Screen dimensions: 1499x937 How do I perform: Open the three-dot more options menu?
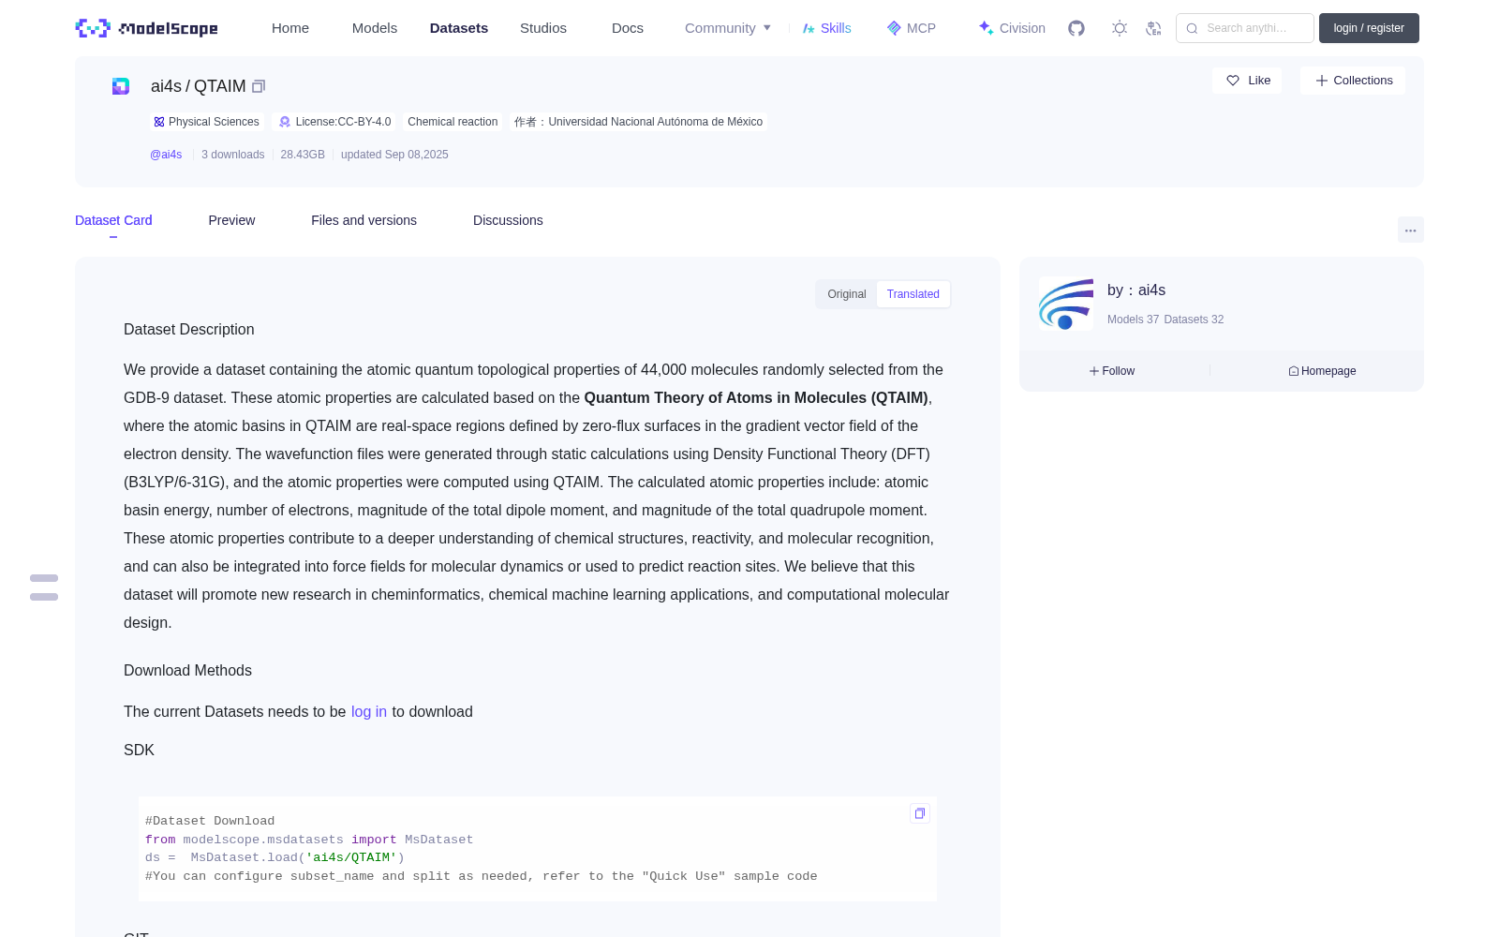click(x=1411, y=230)
